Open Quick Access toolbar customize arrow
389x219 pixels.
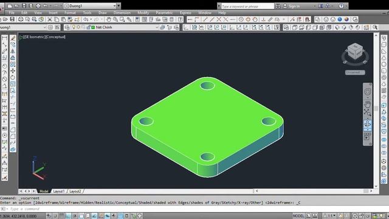tap(119, 5)
